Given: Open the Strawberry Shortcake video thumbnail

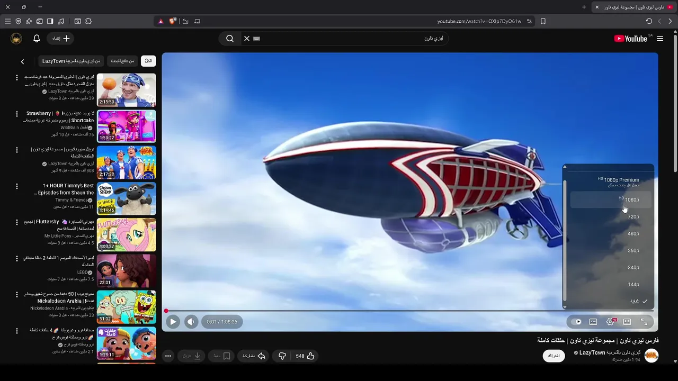Looking at the screenshot, I should point(127,126).
